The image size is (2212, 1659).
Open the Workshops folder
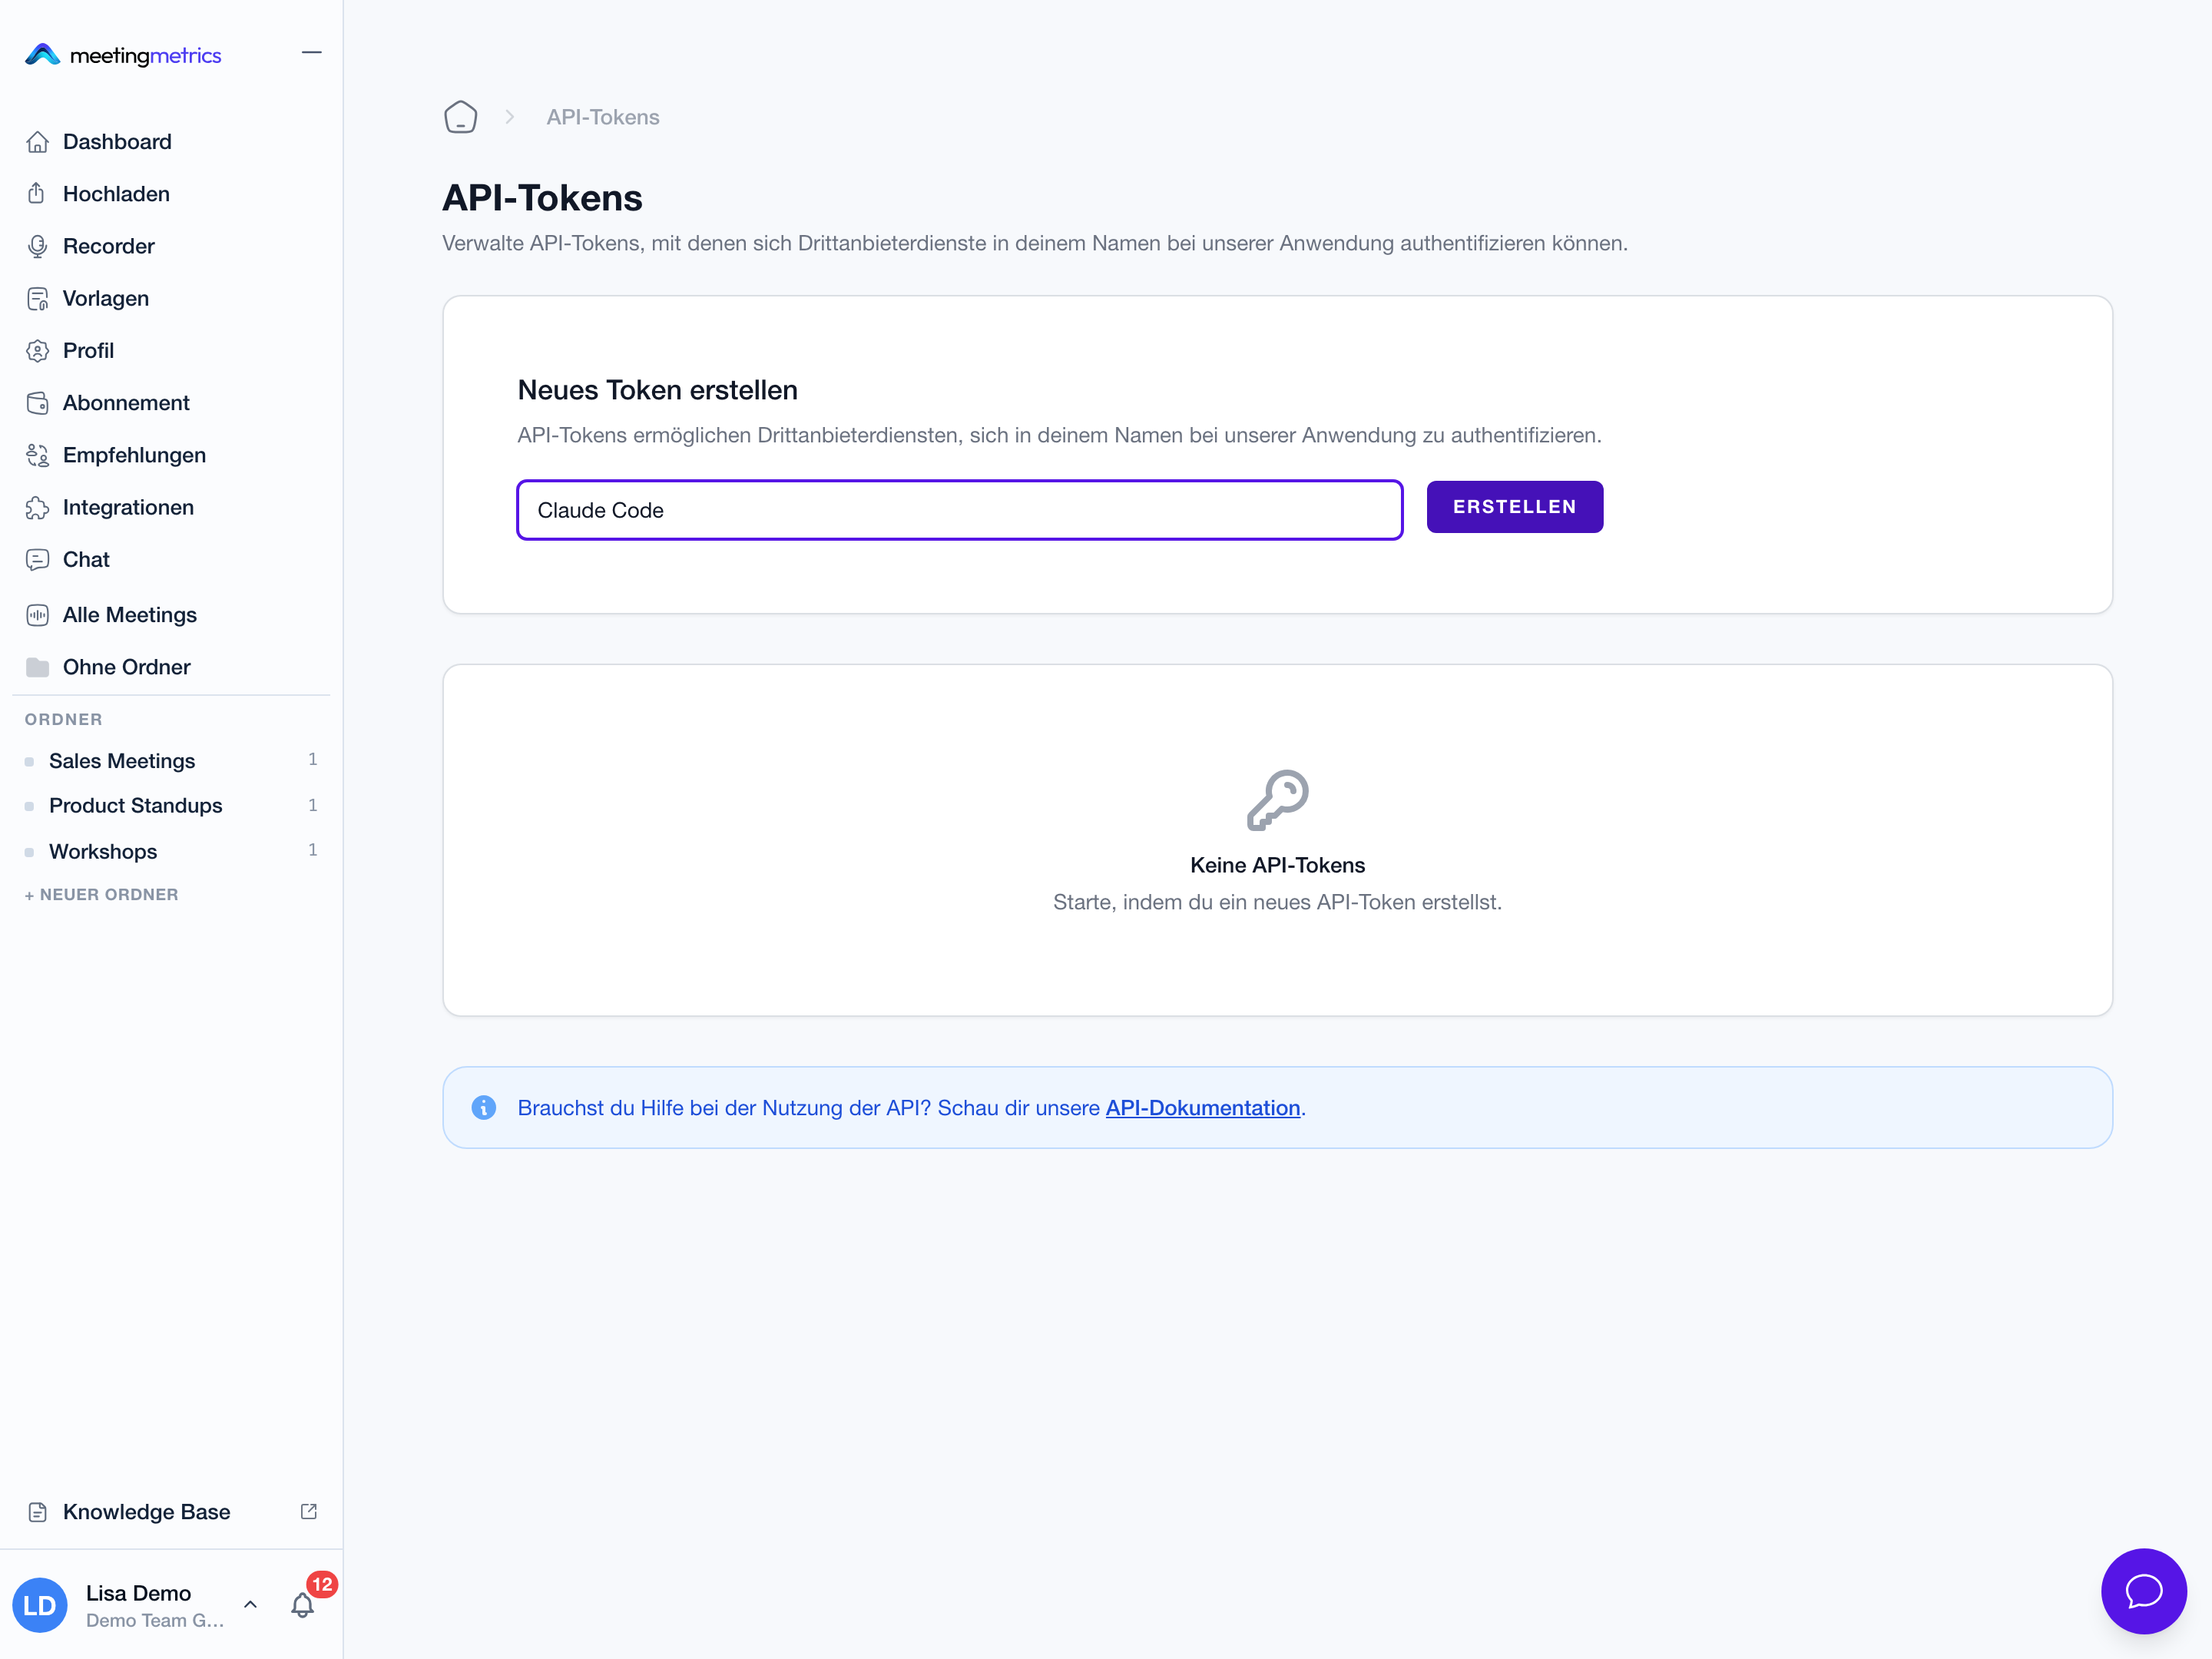coord(103,851)
